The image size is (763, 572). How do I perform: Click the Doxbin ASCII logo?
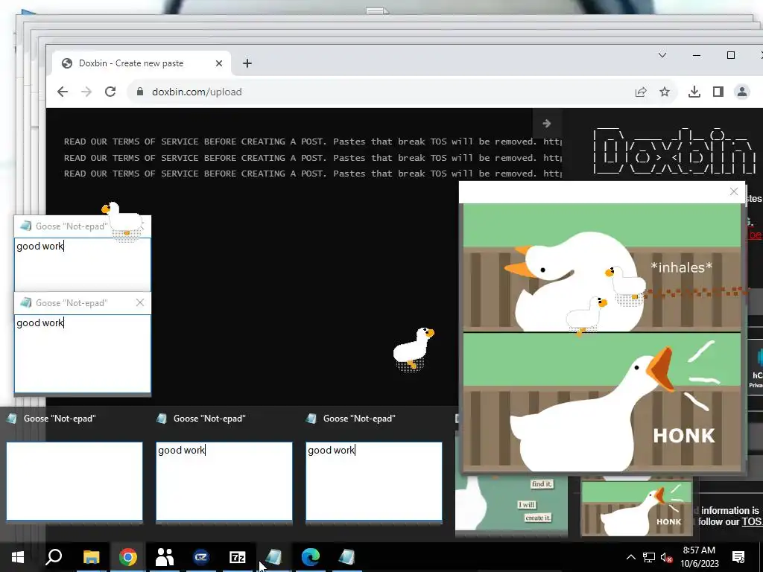coord(674,150)
